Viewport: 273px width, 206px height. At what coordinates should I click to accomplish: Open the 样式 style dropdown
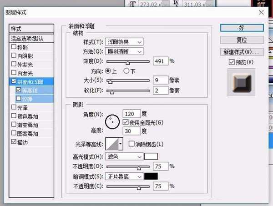pos(124,42)
